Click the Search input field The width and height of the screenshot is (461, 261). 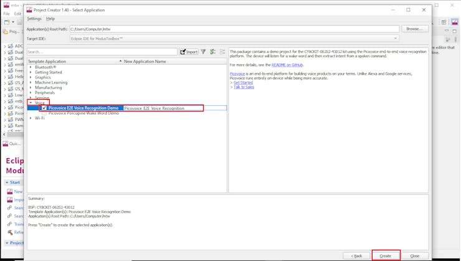pos(102,52)
